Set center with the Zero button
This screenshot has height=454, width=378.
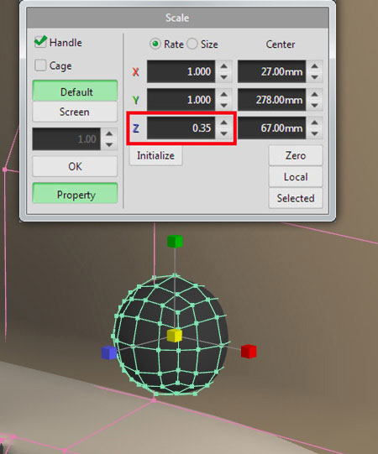pyautogui.click(x=296, y=155)
